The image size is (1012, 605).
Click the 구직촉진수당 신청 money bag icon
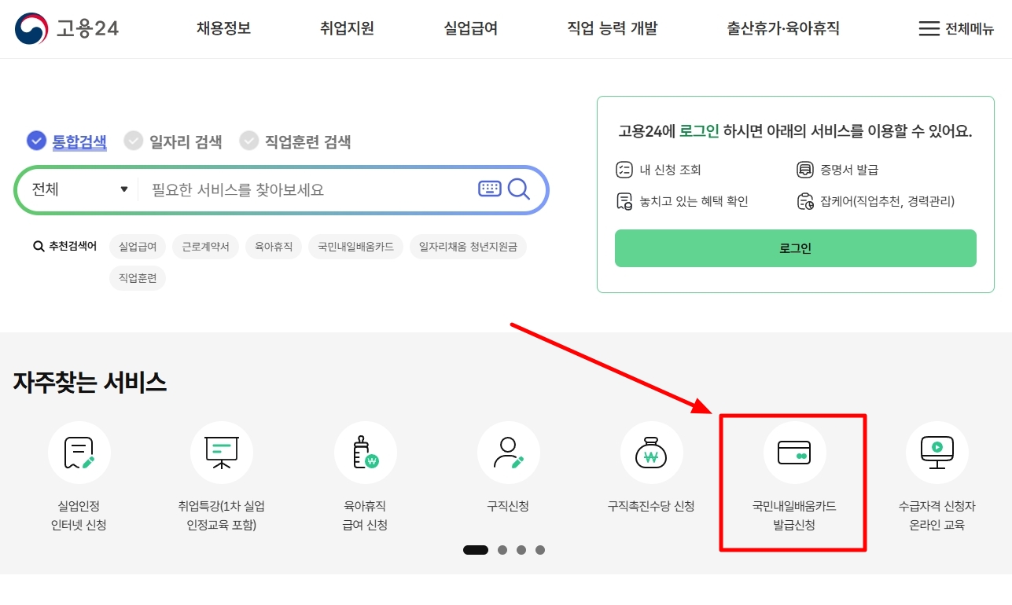(651, 453)
